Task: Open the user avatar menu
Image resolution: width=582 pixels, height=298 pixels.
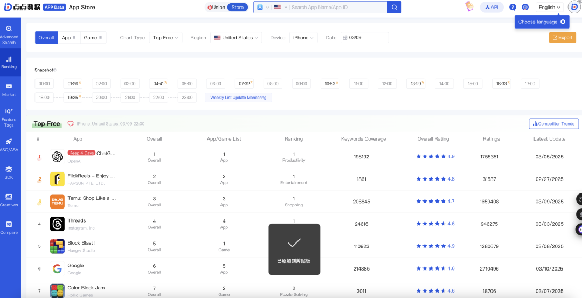Action: [574, 7]
